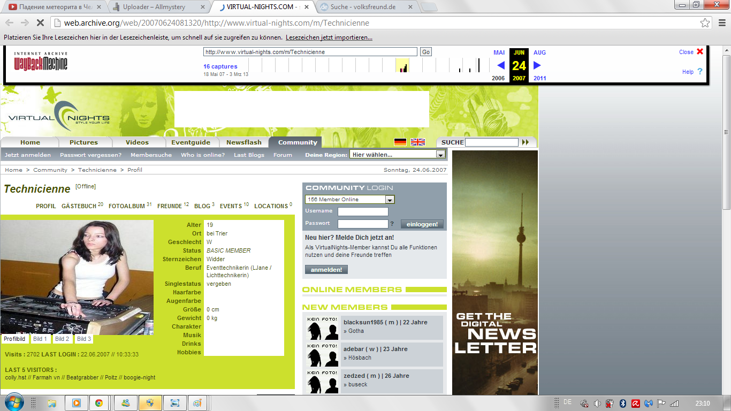Select the Bild 2 photo tab

click(62, 339)
